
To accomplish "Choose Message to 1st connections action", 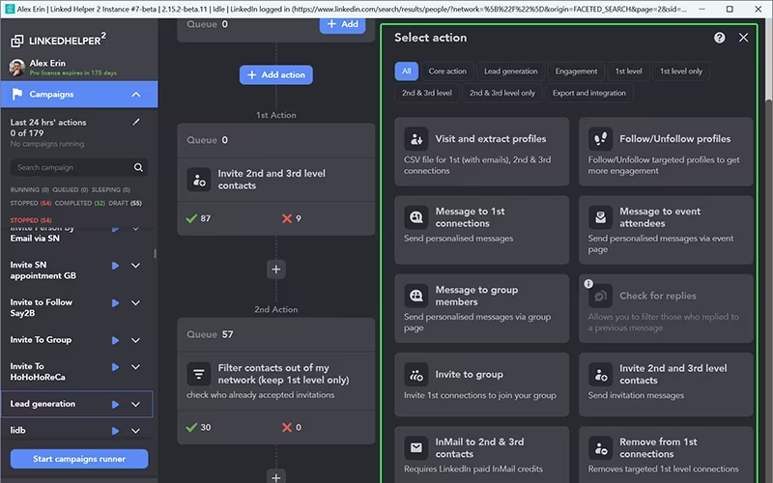I will pos(481,230).
